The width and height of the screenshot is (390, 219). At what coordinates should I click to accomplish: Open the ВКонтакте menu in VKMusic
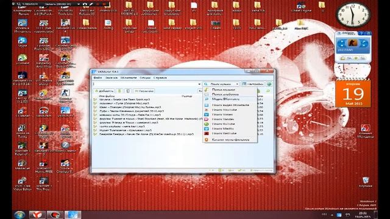tap(129, 78)
